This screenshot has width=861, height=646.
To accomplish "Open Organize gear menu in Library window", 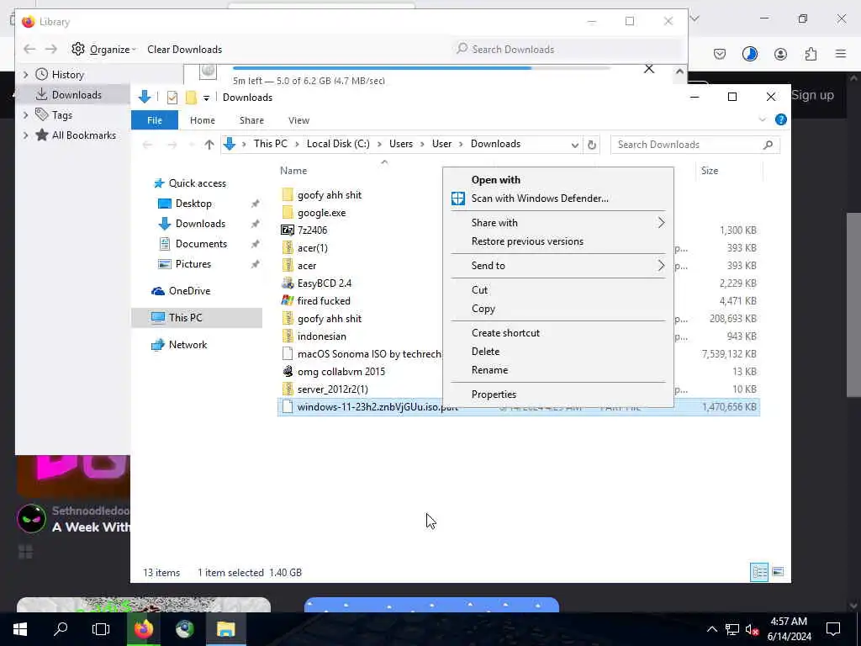I will 103,50.
